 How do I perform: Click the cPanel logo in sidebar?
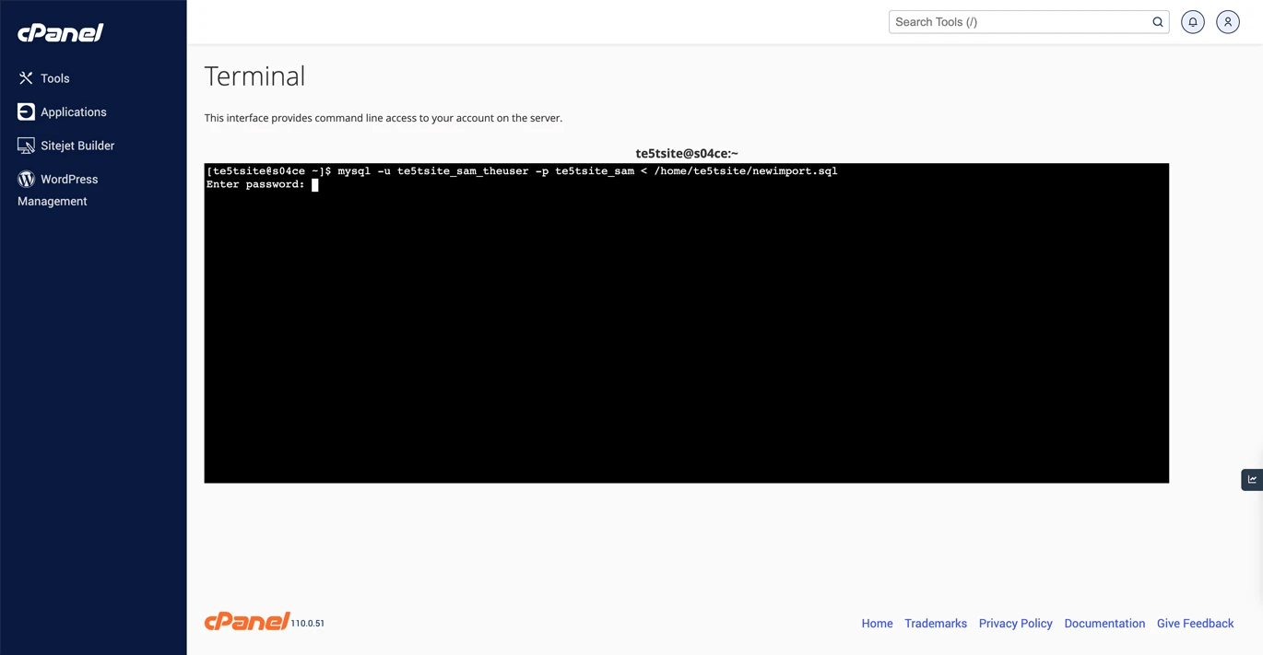click(61, 33)
